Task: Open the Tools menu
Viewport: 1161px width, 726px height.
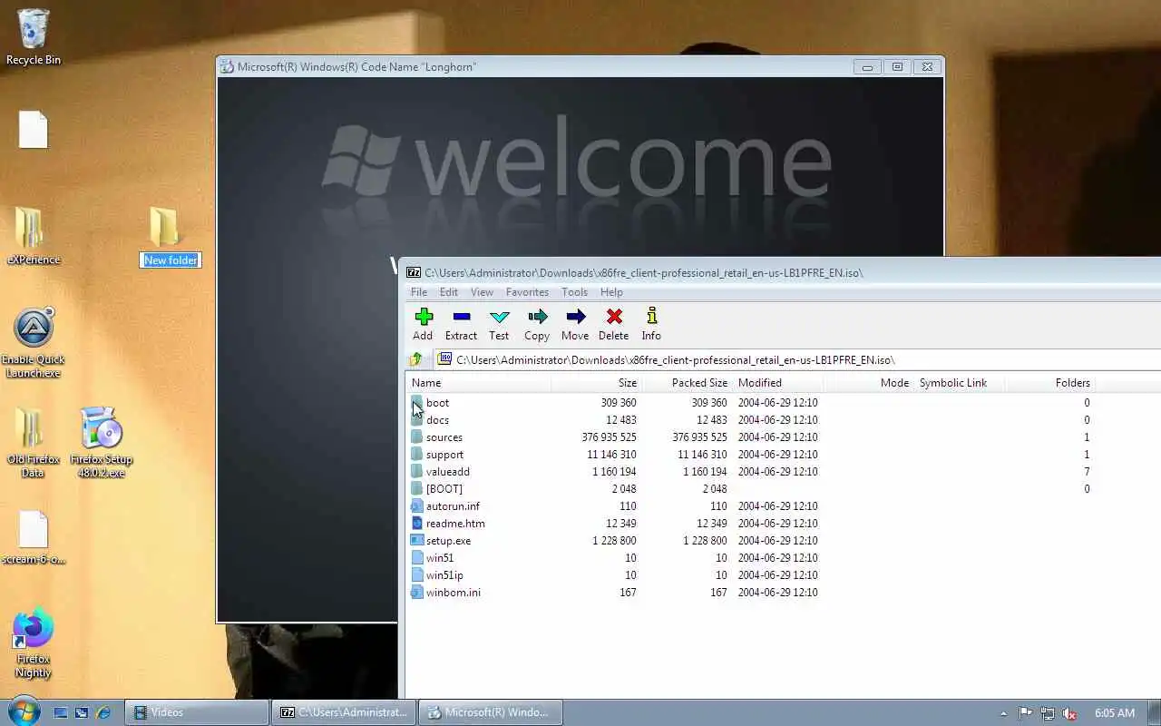Action: (x=574, y=292)
